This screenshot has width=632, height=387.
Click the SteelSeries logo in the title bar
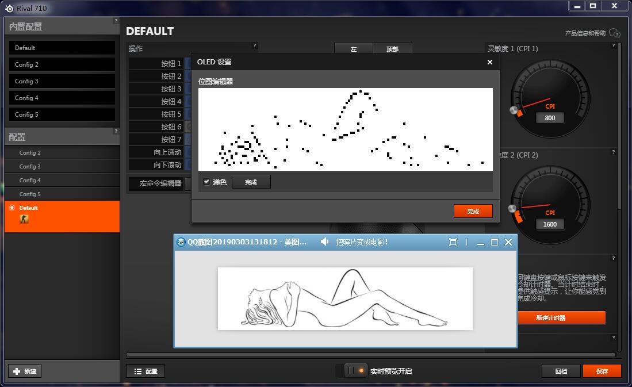(x=9, y=8)
